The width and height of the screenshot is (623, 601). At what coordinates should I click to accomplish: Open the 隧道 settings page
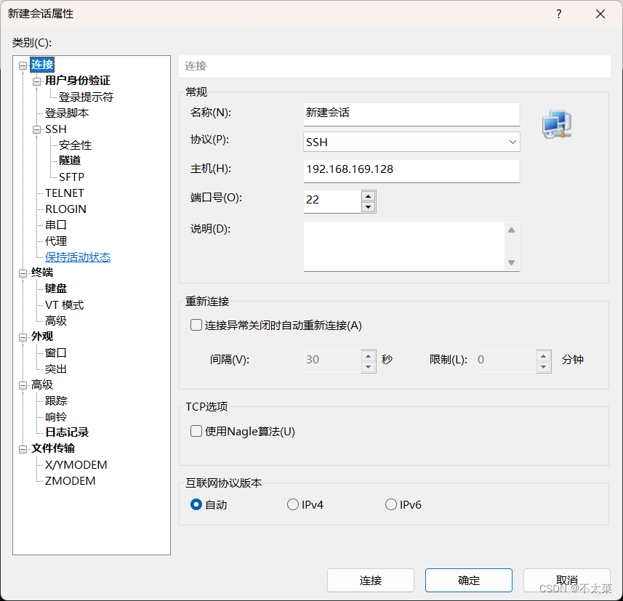(70, 161)
